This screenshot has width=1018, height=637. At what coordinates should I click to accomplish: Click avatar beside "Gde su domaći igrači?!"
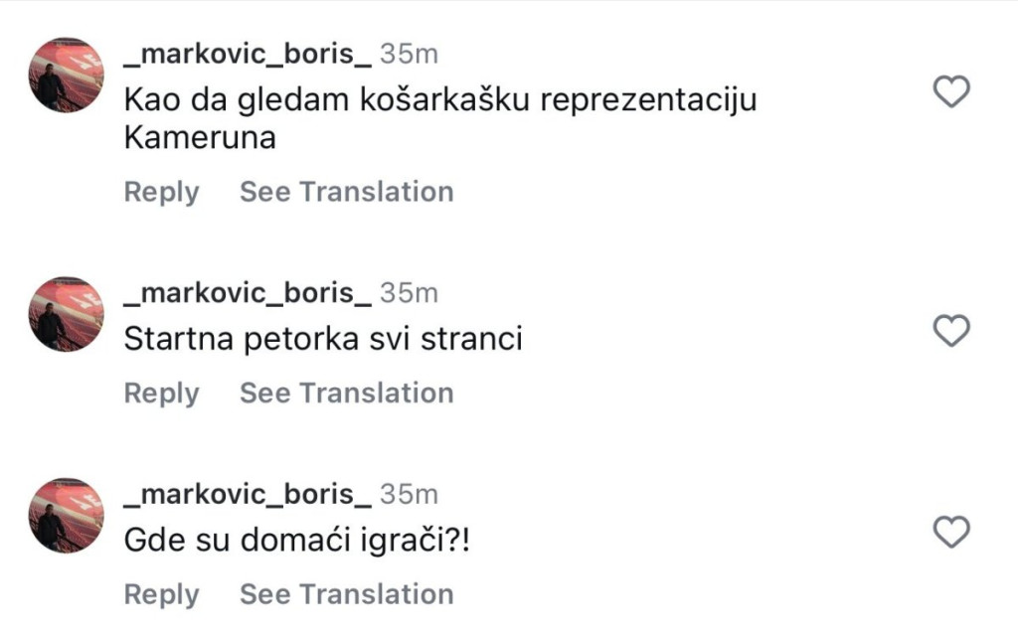tap(66, 516)
